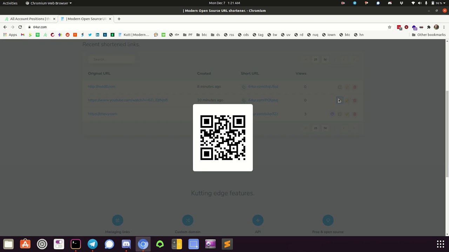Open the red C bookmark icon
Viewport: 449px width, 252px height.
[52, 35]
